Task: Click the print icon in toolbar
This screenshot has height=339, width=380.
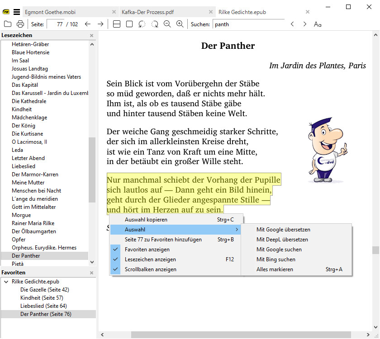Action: [x=20, y=24]
